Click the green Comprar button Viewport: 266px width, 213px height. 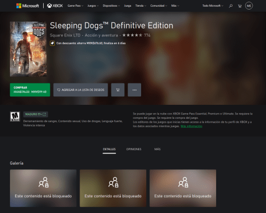pos(30,90)
